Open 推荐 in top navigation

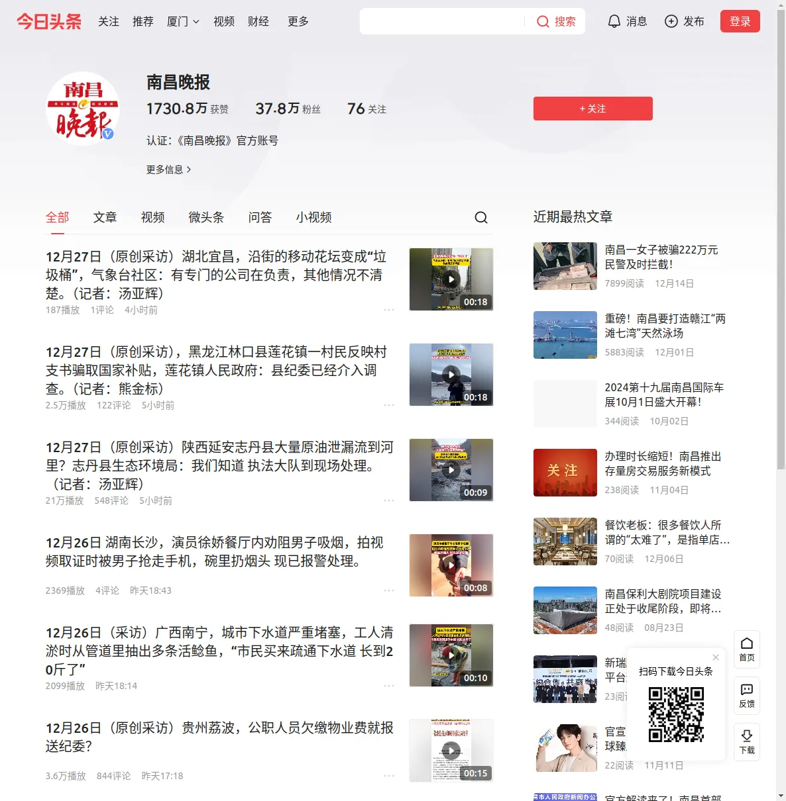tap(143, 21)
